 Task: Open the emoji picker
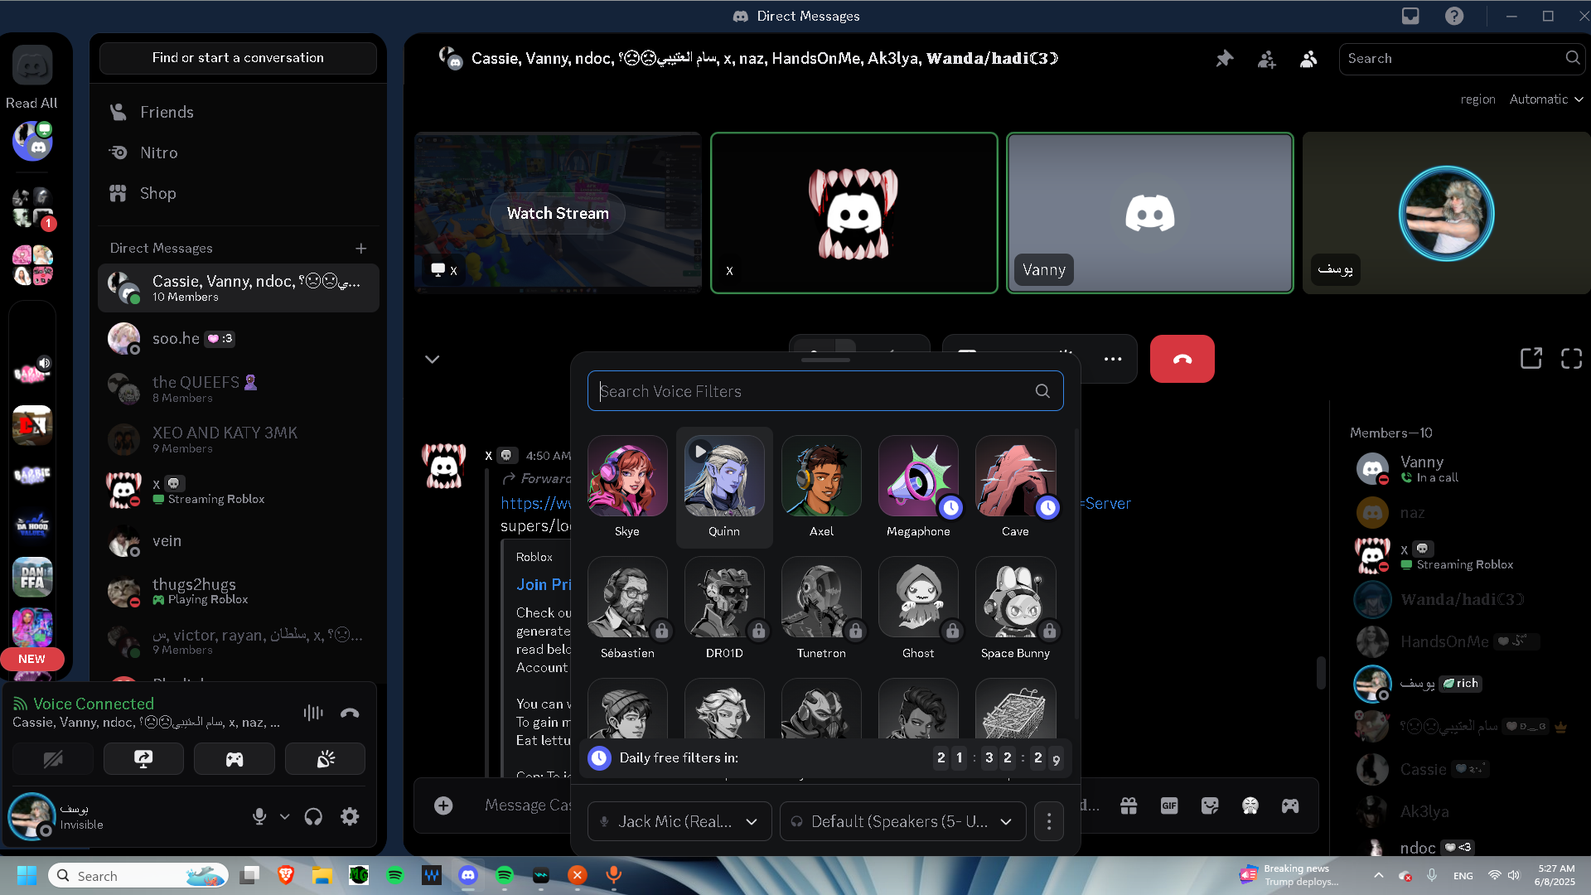tap(1250, 805)
